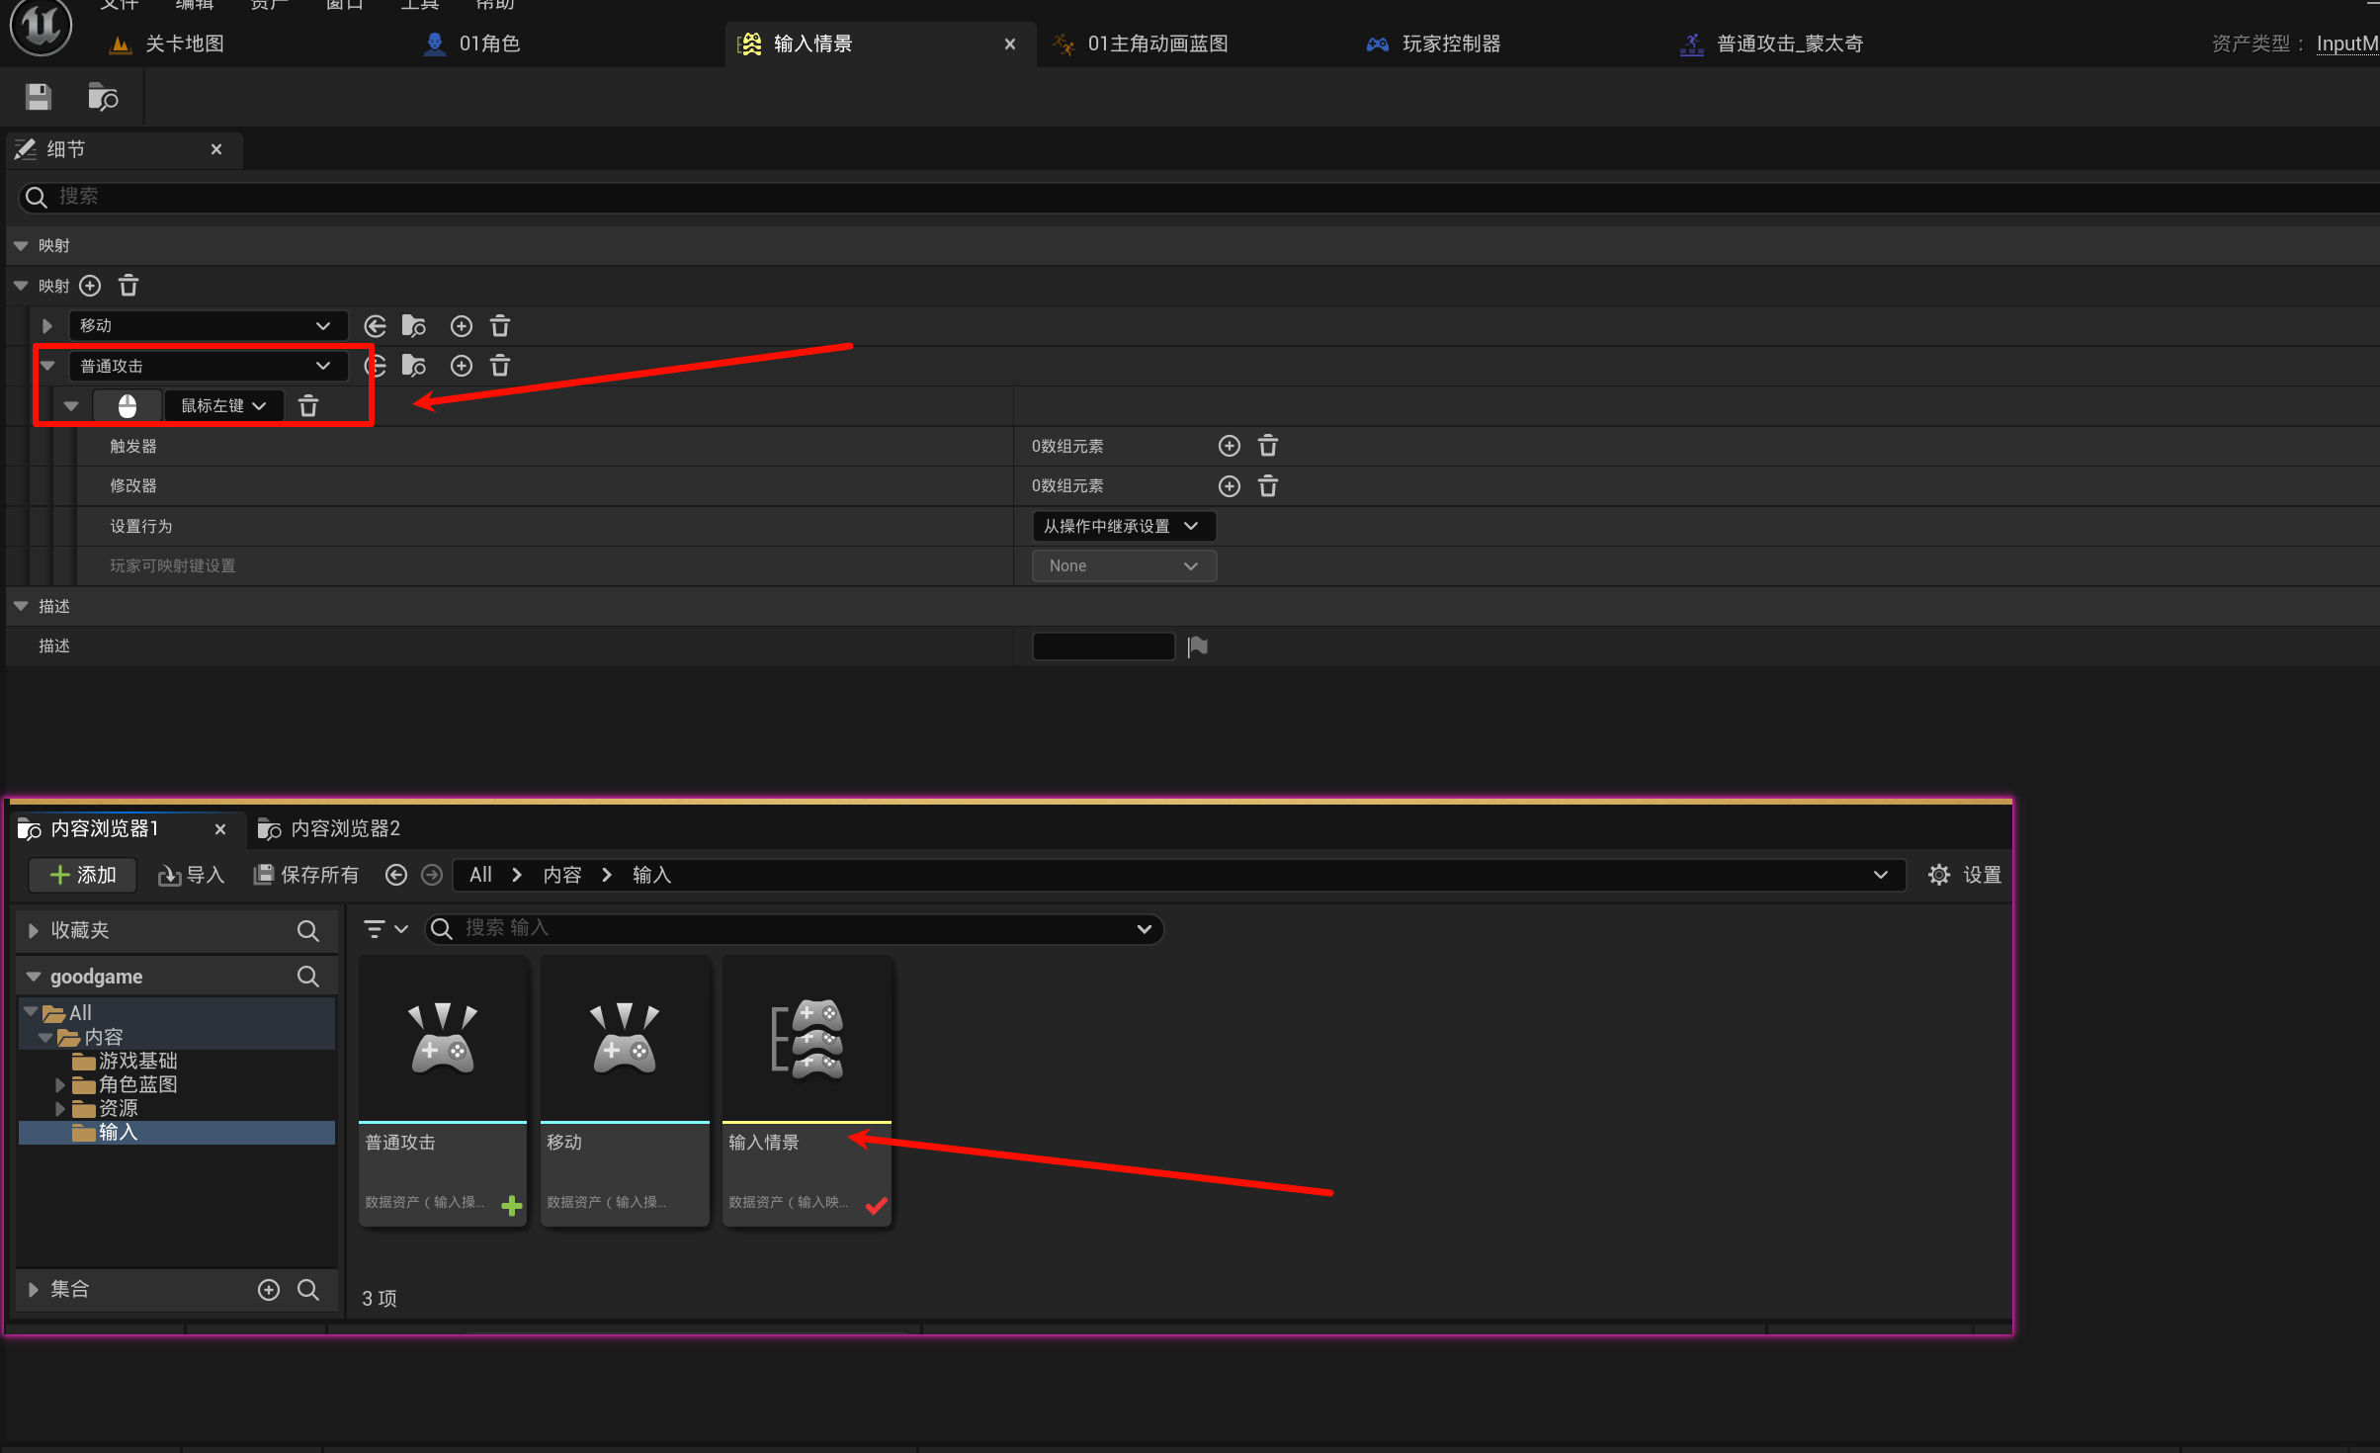
Task: Add element to 触发器 array
Action: point(1229,446)
